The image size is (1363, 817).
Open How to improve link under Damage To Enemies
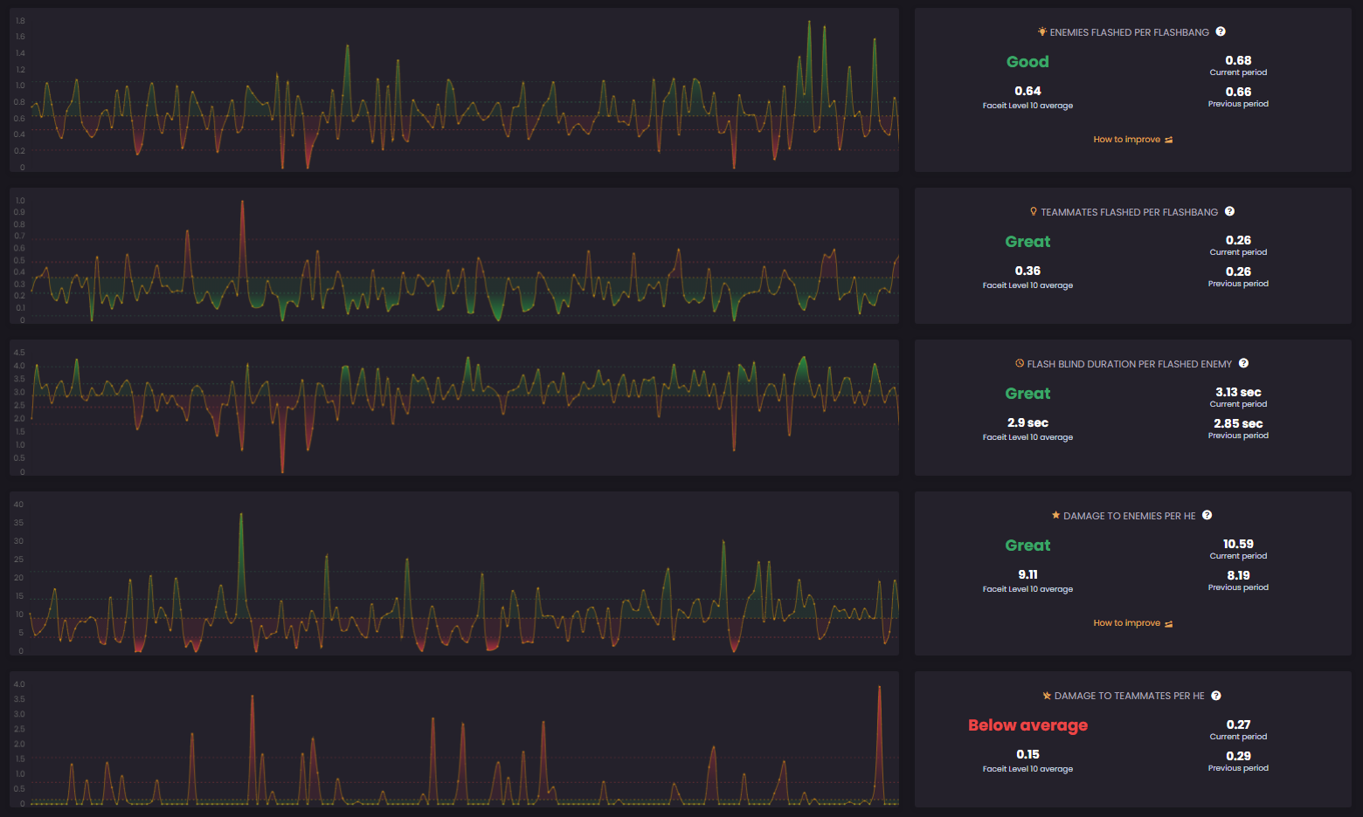[1132, 623]
